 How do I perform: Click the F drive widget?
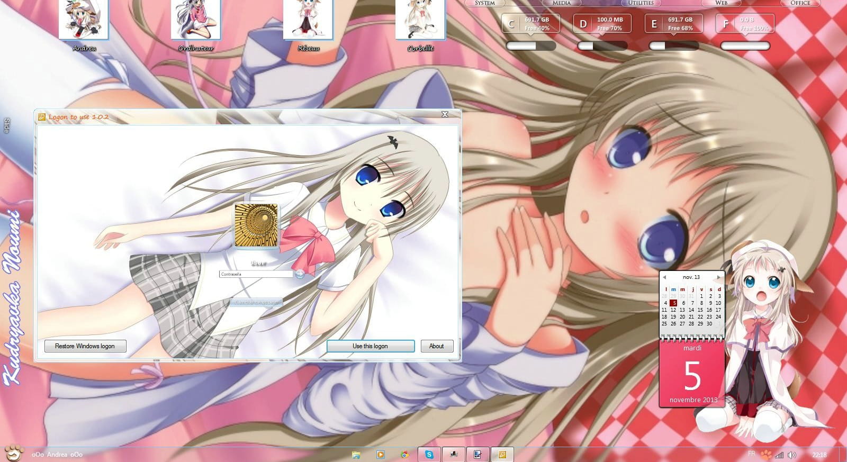[745, 24]
